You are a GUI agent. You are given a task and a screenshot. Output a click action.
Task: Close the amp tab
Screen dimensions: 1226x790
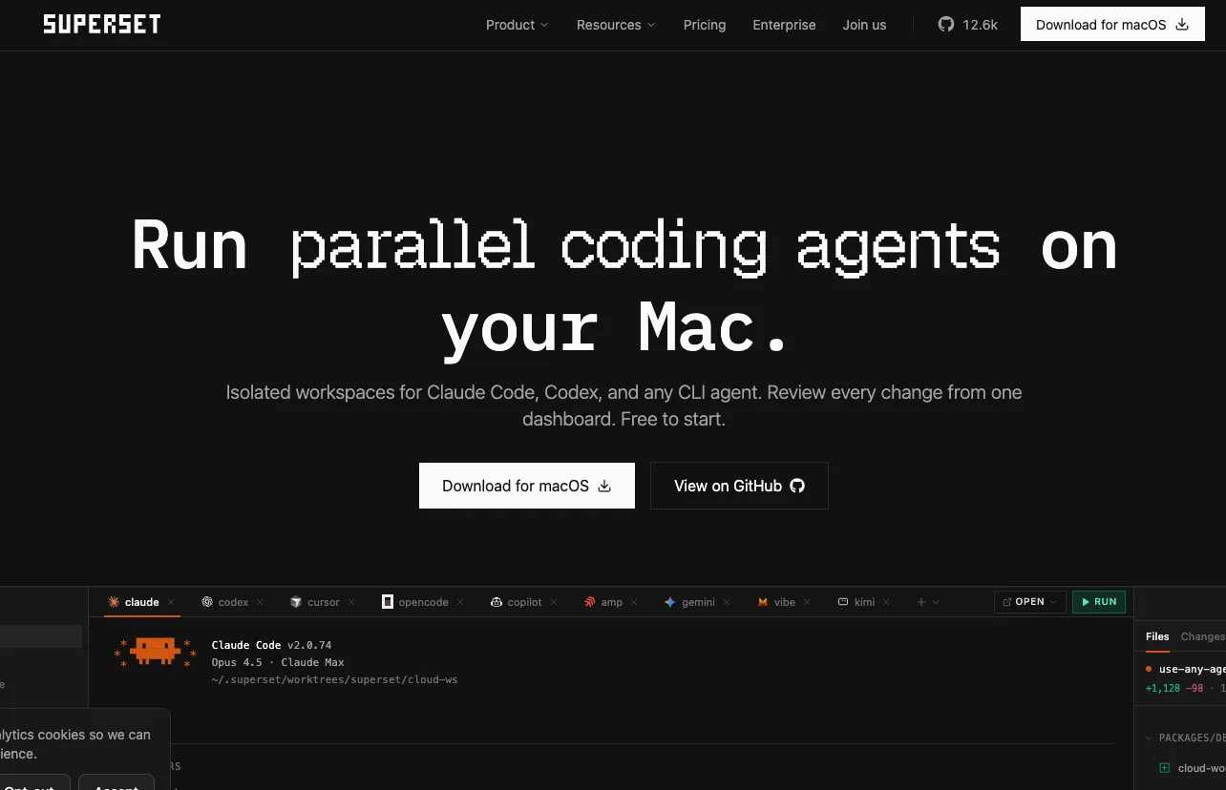[635, 602]
